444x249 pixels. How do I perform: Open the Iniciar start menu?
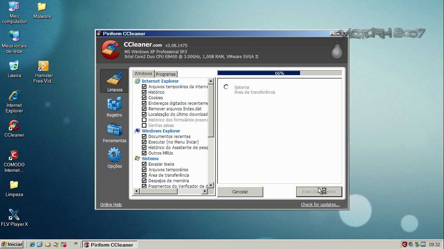pos(12,245)
